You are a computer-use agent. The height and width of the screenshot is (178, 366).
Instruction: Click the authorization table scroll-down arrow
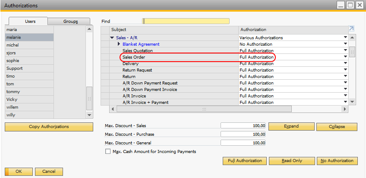click(x=352, y=102)
